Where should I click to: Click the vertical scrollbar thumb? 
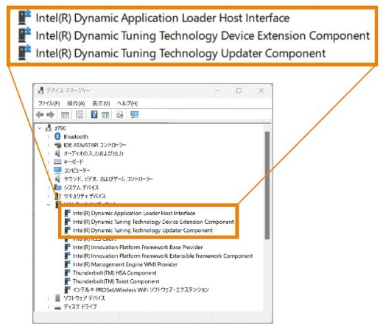click(x=267, y=186)
